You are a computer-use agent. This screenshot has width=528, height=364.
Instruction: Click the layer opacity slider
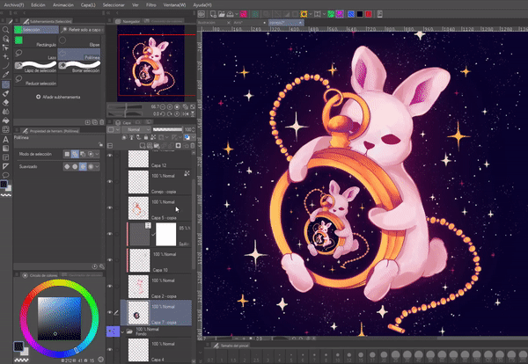coord(167,129)
